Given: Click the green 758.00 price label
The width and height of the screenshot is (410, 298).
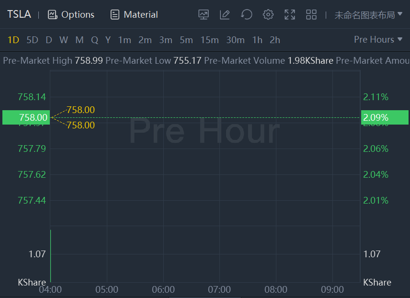Looking at the screenshot, I should pos(26,117).
